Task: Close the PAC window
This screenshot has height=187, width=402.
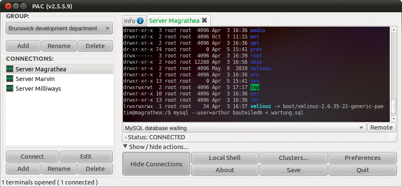Action: (x=8, y=5)
